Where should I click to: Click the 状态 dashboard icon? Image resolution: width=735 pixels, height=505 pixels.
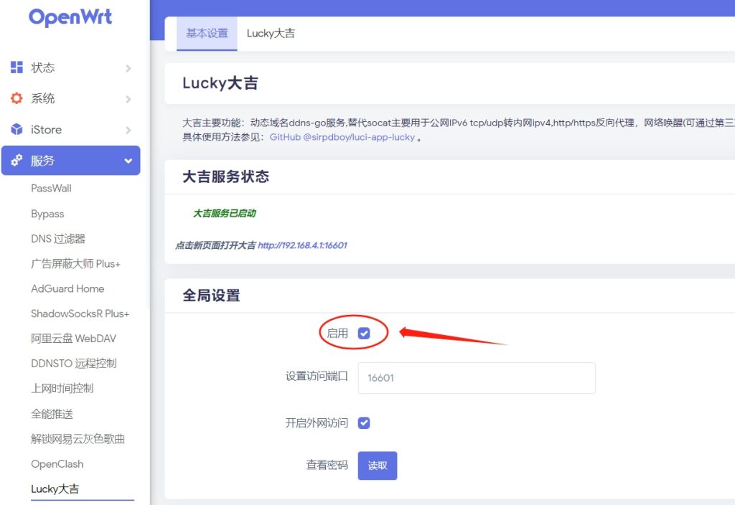[17, 67]
